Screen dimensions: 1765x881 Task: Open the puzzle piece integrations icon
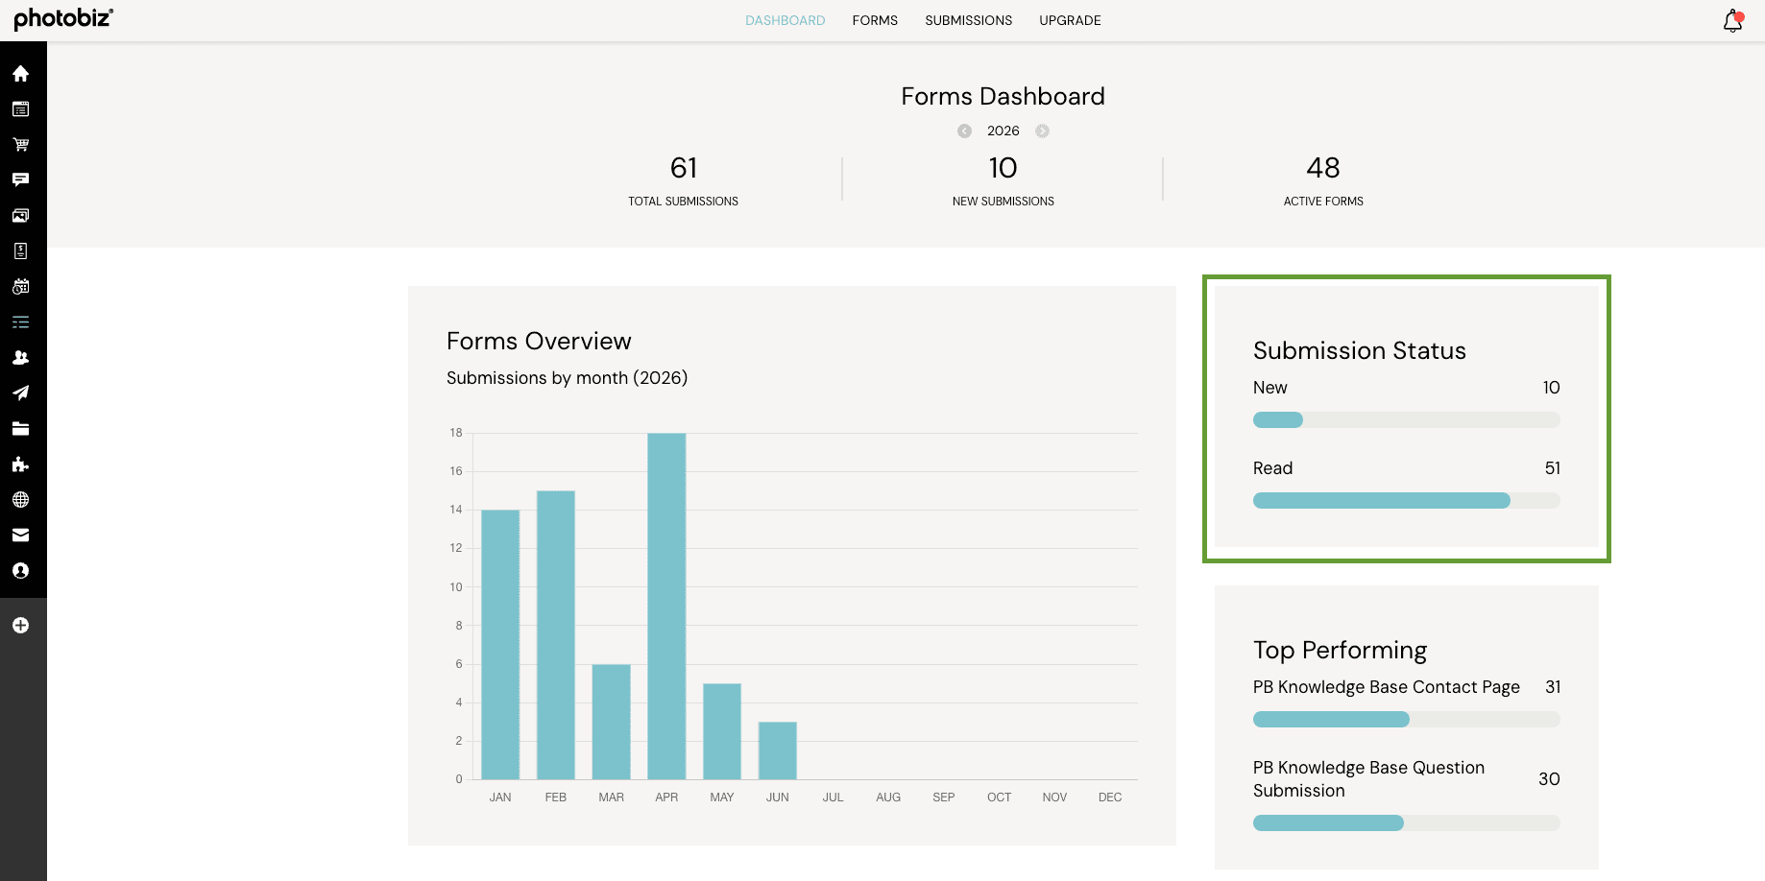20,464
